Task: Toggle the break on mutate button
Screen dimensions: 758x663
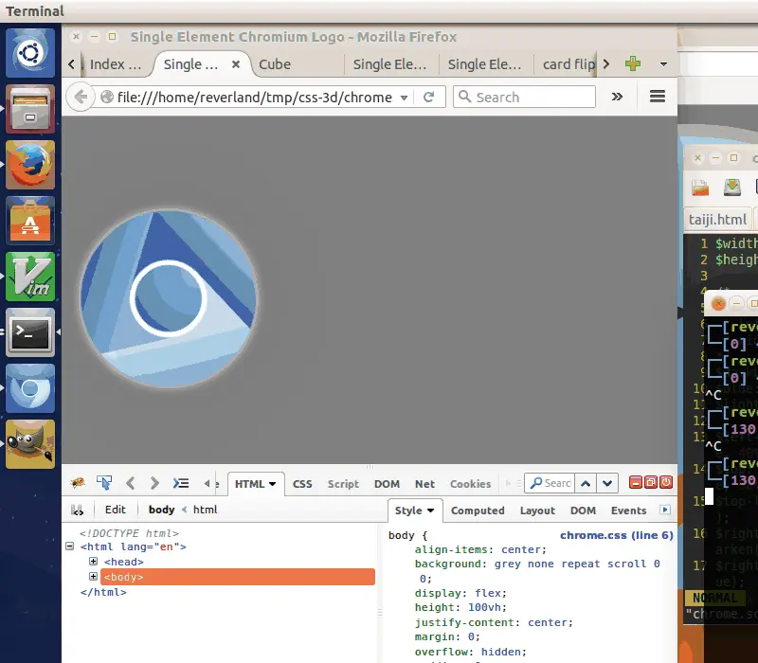Action: pos(78,510)
